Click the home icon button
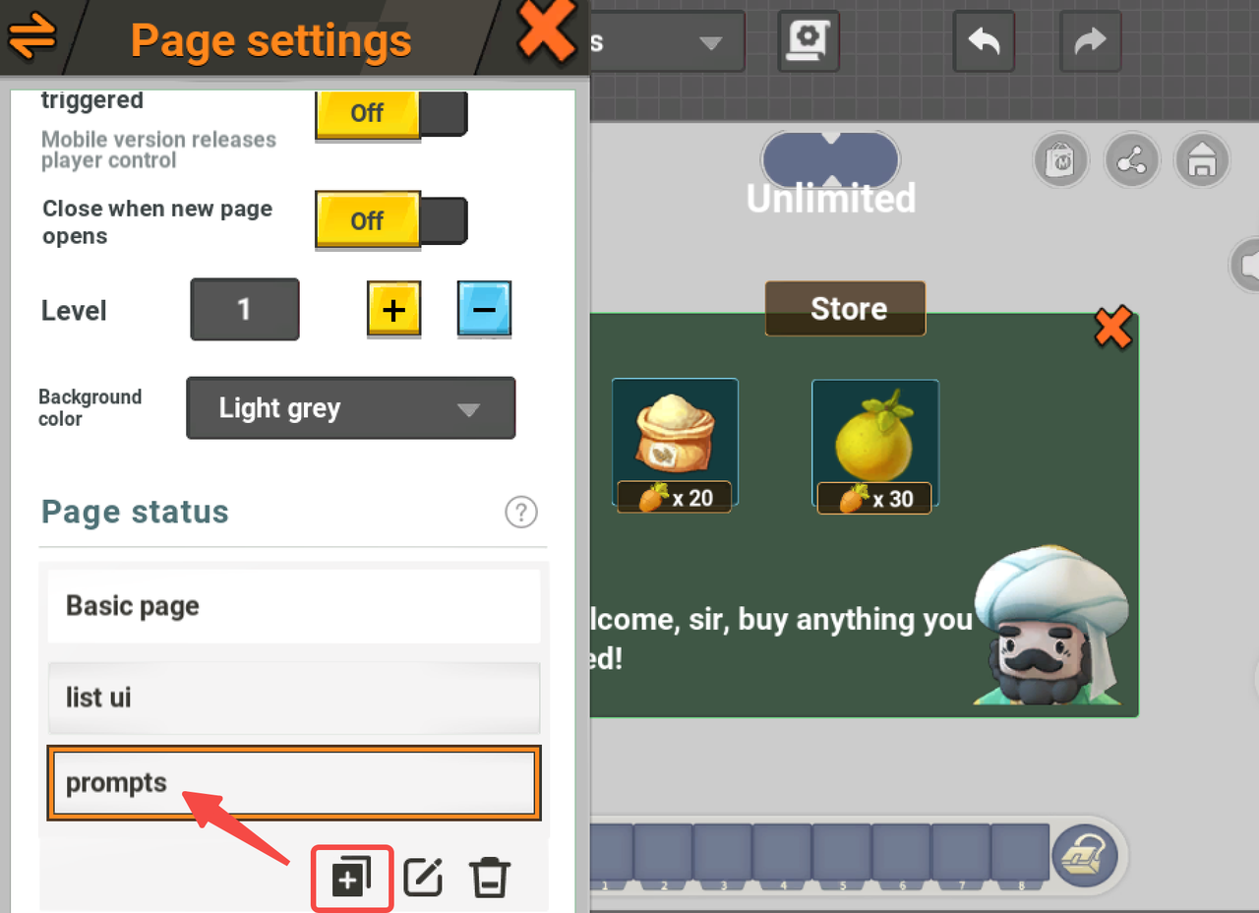 pyautogui.click(x=1202, y=159)
